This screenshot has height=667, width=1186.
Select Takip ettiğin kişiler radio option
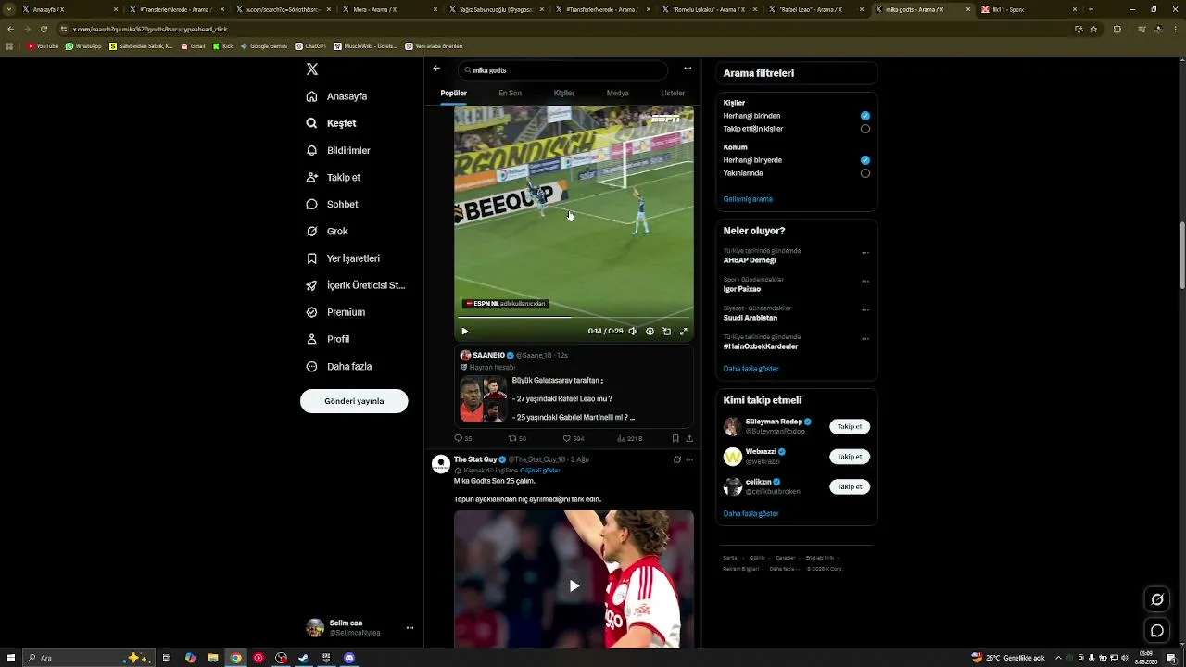click(x=865, y=129)
